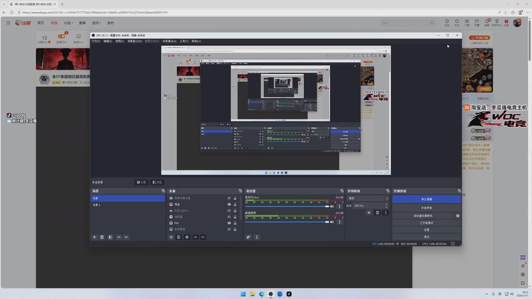The width and height of the screenshot is (532, 299).
Task: Move selected source up with the arrow
Action: (195, 237)
